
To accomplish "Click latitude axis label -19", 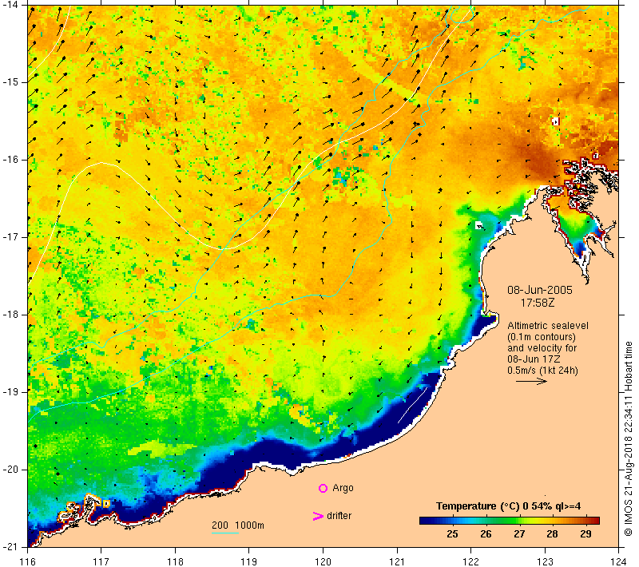I will point(11,392).
